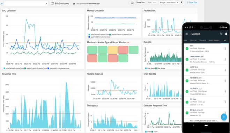This screenshot has width=230, height=133.
Task: Tap the green status icon of 221_test
Action: click(x=187, y=102)
